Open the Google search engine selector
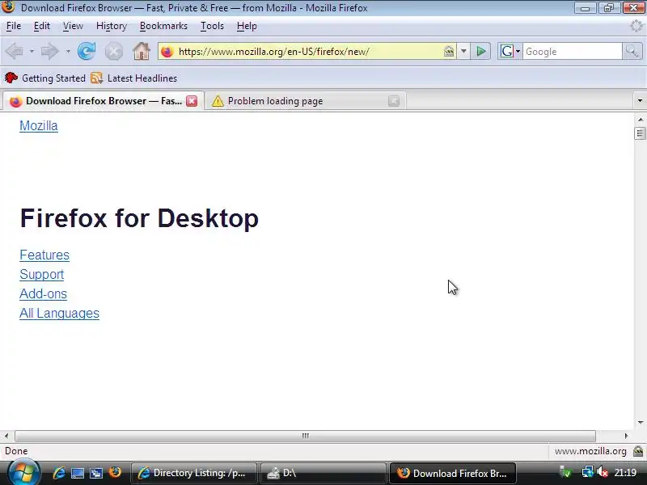647x485 pixels. tap(510, 51)
